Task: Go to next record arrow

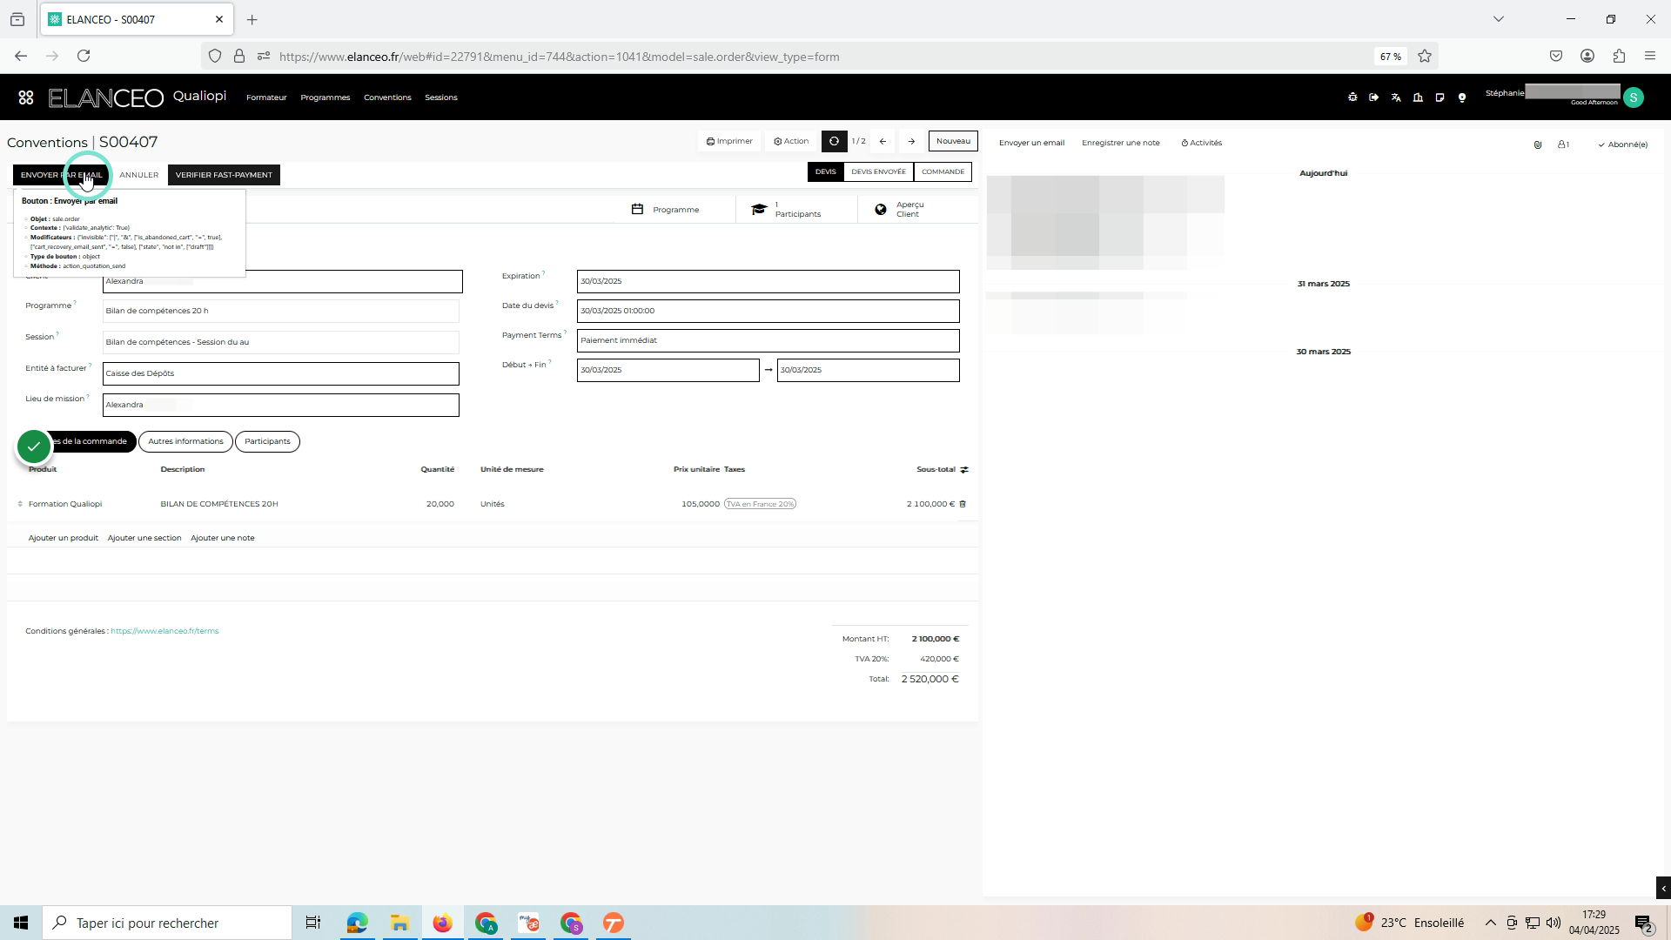Action: (x=911, y=141)
